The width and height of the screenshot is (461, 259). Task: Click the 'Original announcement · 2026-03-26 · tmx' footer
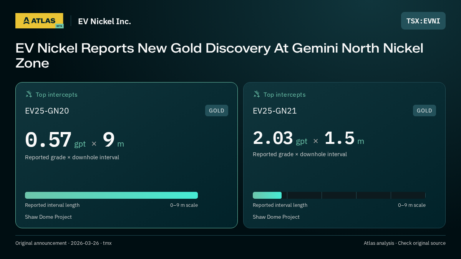63,243
